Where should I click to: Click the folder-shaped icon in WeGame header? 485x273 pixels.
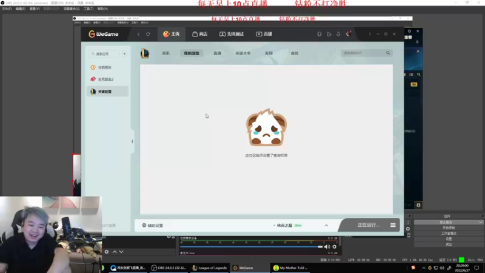[x=329, y=34]
